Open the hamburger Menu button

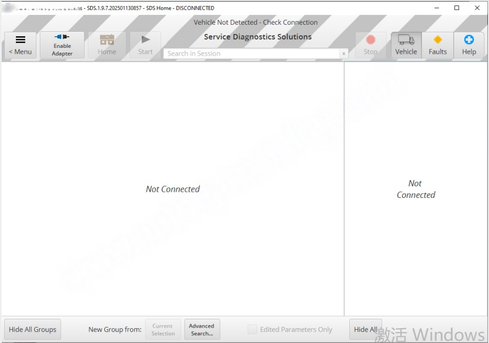pyautogui.click(x=20, y=45)
